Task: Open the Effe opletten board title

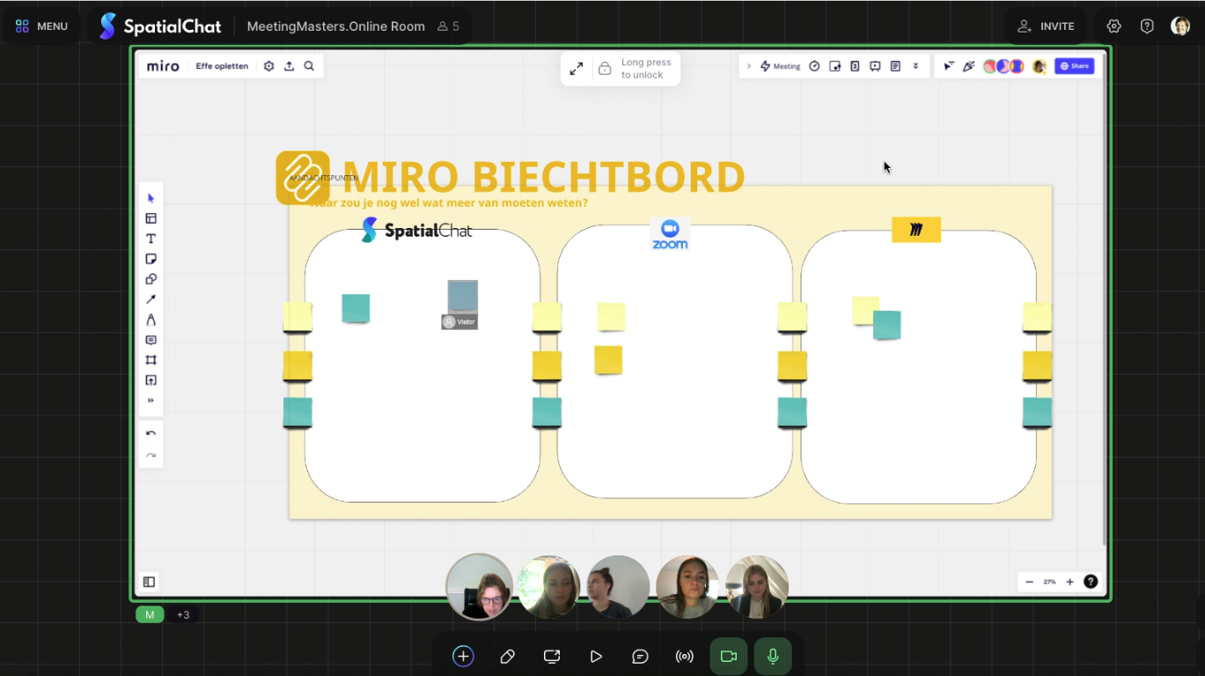Action: (222, 66)
